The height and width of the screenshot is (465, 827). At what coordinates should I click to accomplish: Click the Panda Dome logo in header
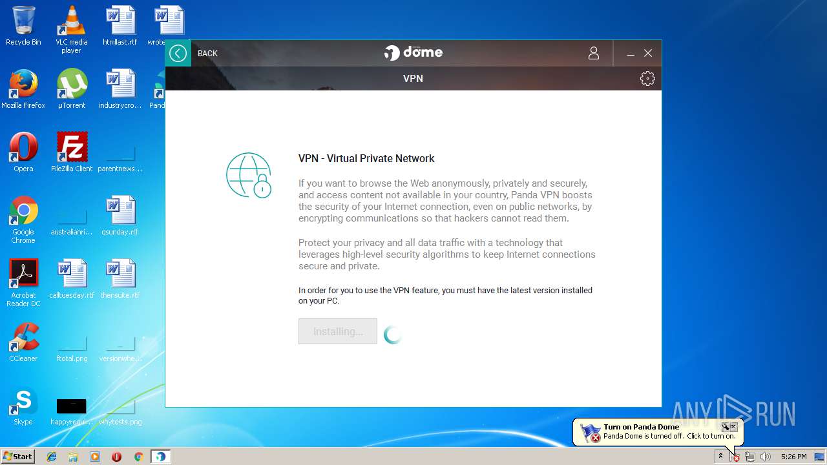[413, 52]
